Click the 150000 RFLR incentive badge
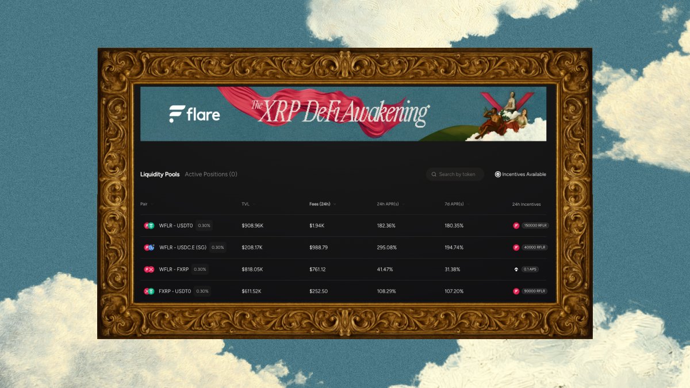The image size is (690, 388). [x=535, y=226]
